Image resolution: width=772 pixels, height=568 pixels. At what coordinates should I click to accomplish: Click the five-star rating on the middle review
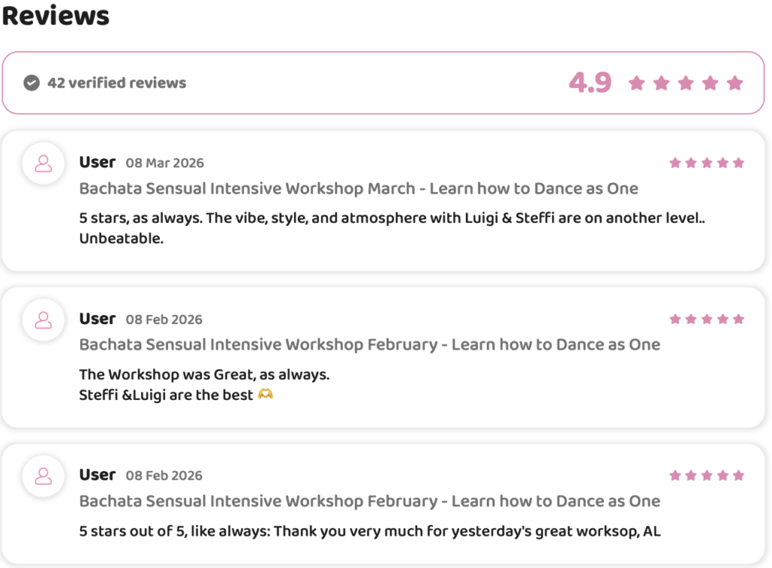click(706, 319)
